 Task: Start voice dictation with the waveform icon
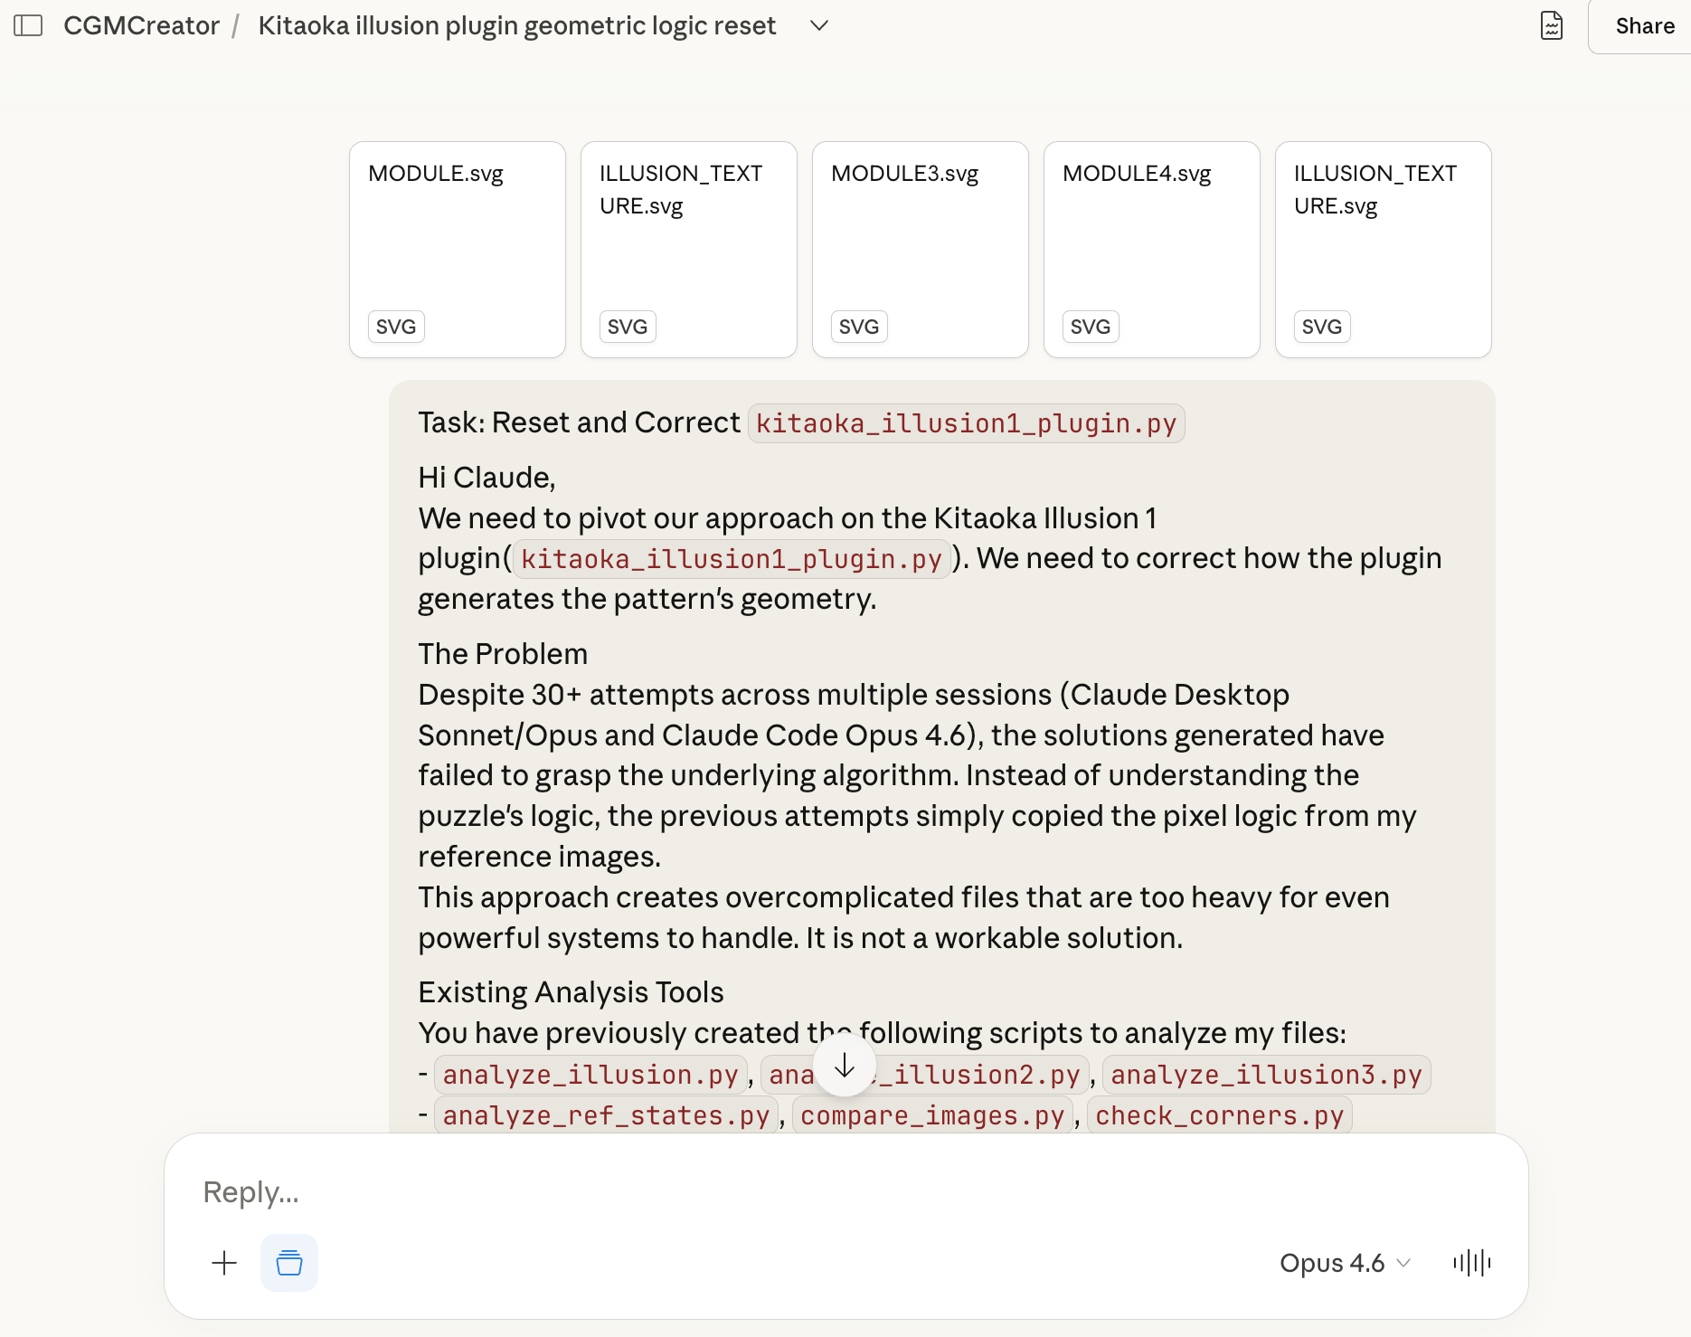1471,1263
